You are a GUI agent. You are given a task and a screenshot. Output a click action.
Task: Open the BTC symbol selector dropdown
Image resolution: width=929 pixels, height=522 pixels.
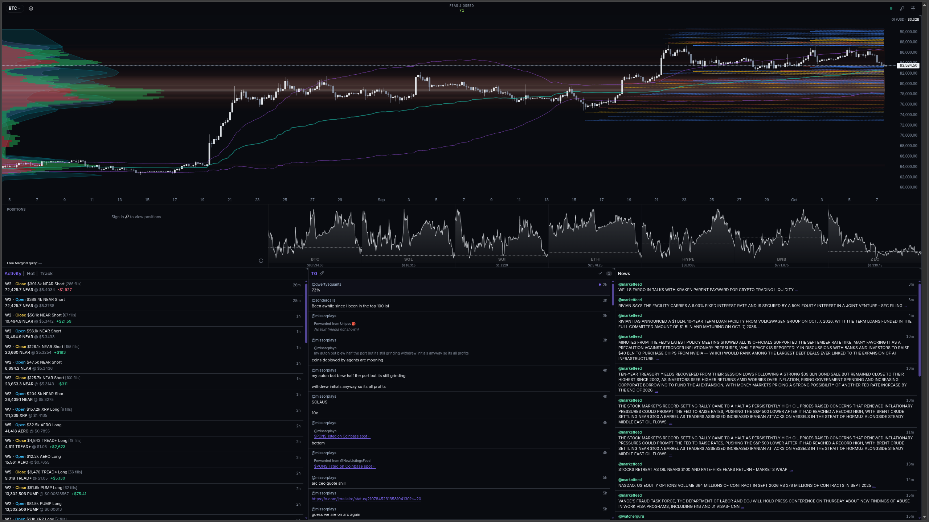tap(15, 8)
